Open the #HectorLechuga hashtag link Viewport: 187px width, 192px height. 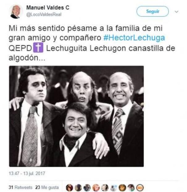[x=134, y=37]
